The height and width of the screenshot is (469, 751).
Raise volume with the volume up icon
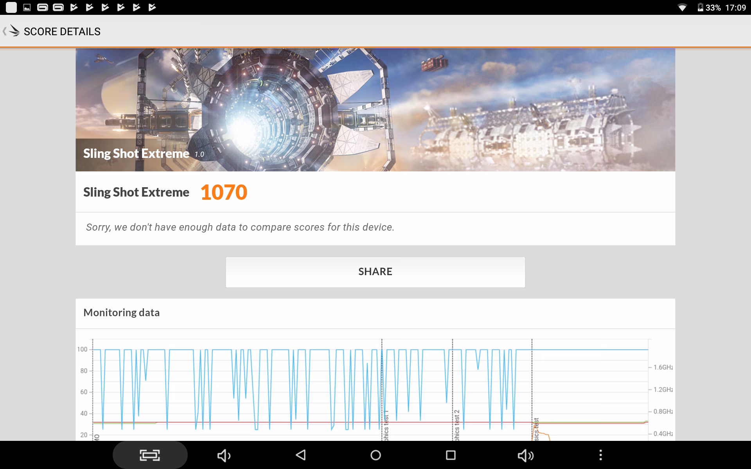click(526, 455)
